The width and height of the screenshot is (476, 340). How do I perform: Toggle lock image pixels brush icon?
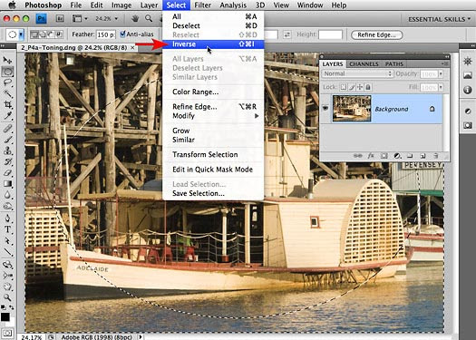tap(352, 87)
